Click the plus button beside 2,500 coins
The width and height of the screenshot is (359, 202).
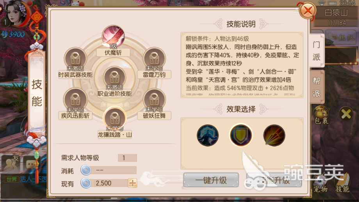point(133,183)
